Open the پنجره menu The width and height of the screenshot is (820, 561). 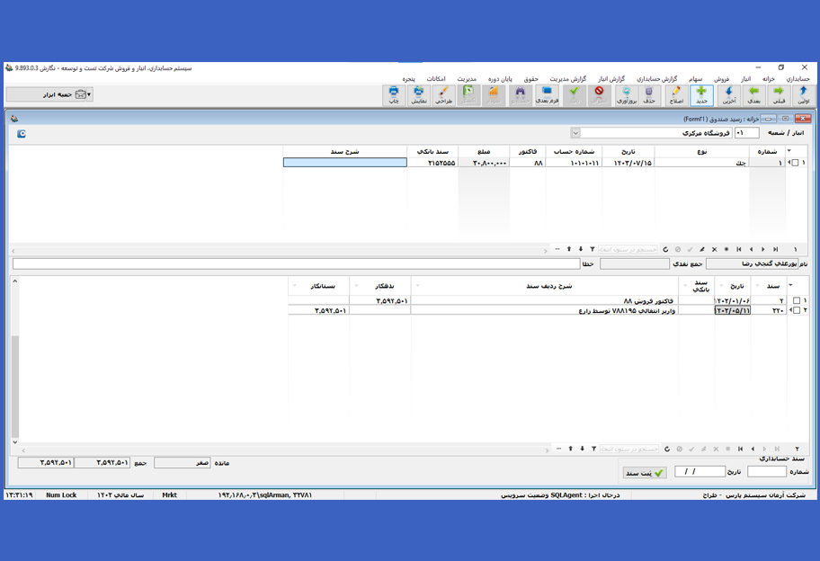(x=408, y=78)
